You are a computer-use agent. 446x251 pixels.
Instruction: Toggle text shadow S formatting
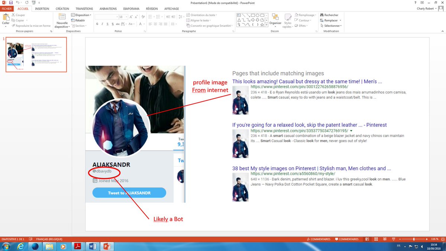pos(113,24)
